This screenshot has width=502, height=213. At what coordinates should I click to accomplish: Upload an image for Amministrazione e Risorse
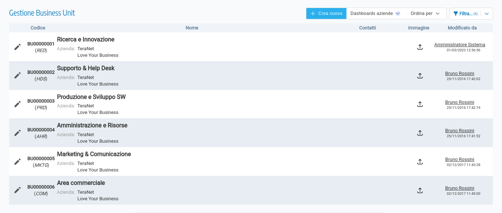point(420,133)
